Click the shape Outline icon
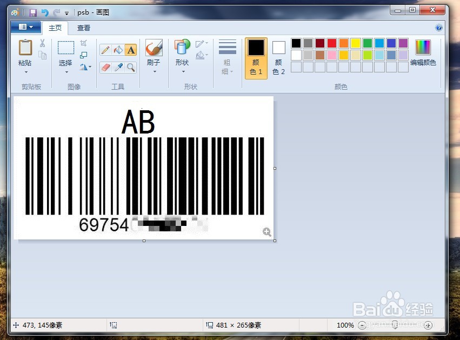This screenshot has height=340, width=460. point(201,44)
